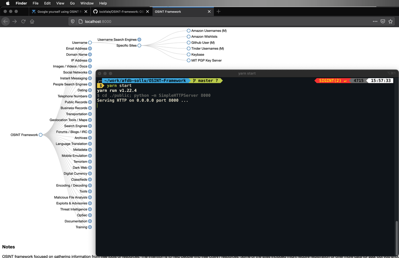Click the Notes heading
The width and height of the screenshot is (399, 258).
8,247
